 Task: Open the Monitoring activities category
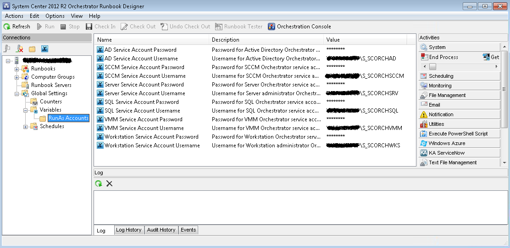coord(459,86)
